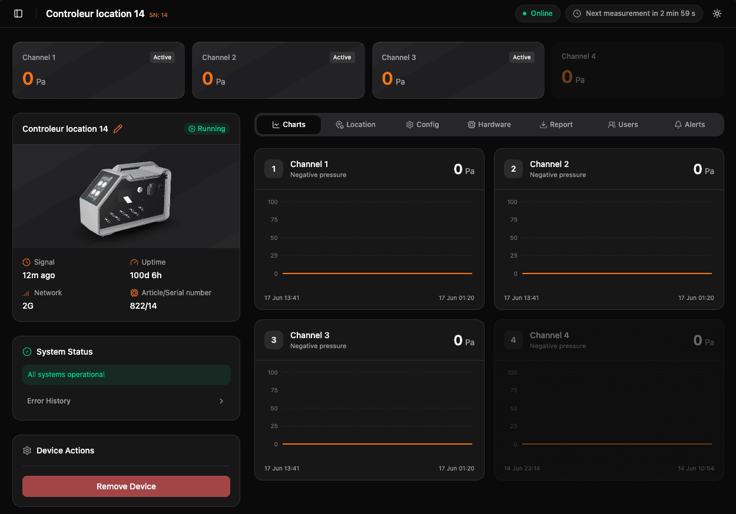The height and width of the screenshot is (514, 736).
Task: Open the Alerts tab
Action: pyautogui.click(x=689, y=125)
